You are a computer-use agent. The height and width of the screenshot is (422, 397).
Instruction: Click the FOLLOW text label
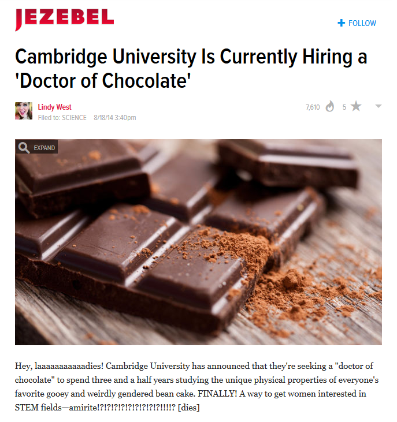(x=362, y=23)
